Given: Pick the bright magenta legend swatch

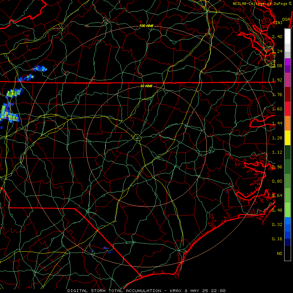Looking at the screenshot, I should (287, 62).
